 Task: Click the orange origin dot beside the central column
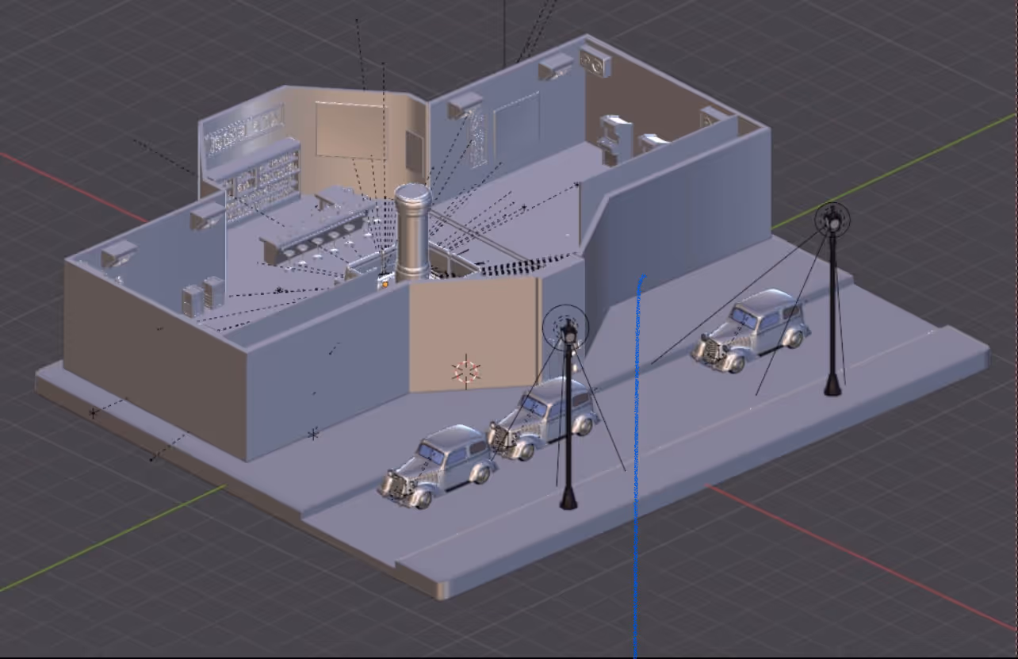coord(385,282)
